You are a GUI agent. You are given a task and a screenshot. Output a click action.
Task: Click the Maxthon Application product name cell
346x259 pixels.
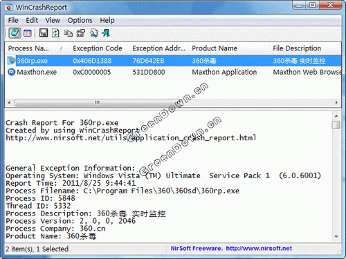pos(224,72)
